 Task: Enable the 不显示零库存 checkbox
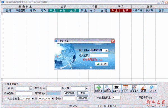[x=137, y=98]
